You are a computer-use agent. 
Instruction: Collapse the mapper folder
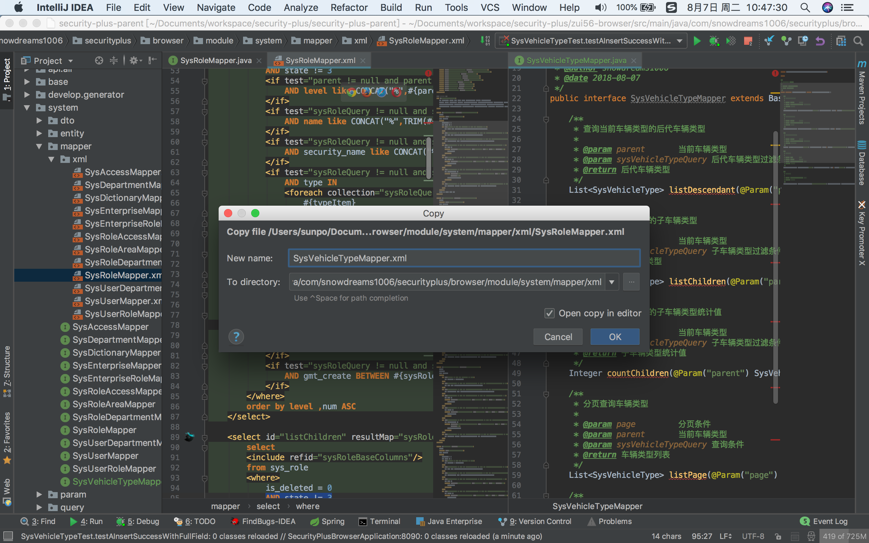39,147
